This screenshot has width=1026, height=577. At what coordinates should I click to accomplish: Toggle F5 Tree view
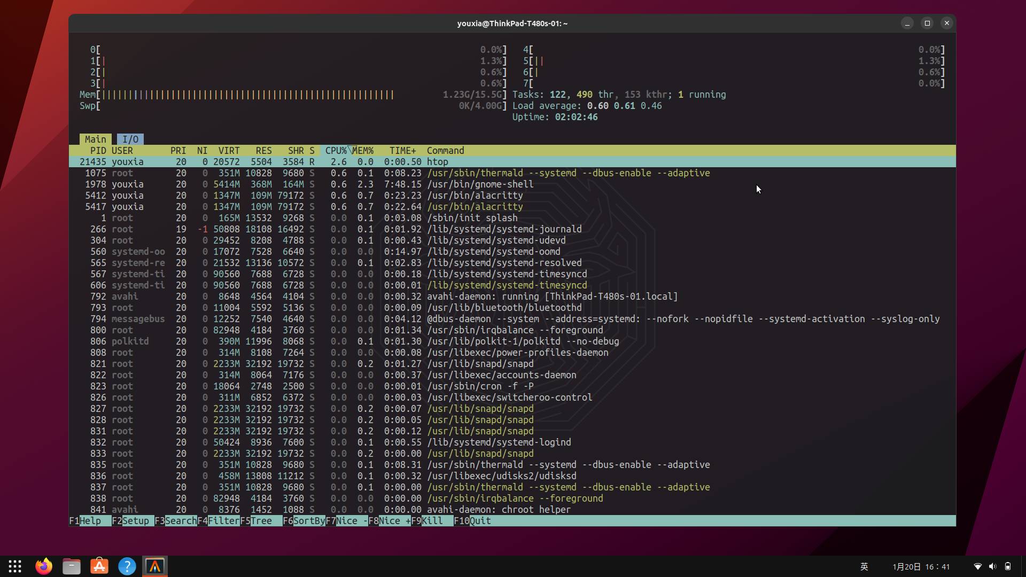tap(261, 521)
